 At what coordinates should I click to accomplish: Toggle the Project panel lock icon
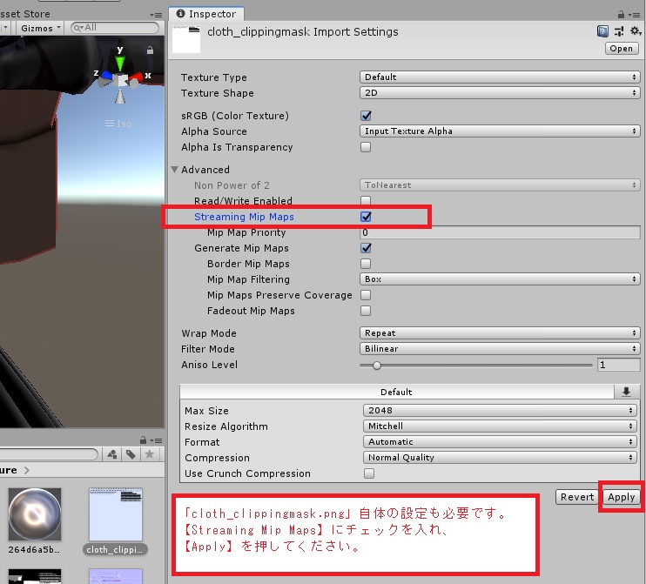point(143,440)
